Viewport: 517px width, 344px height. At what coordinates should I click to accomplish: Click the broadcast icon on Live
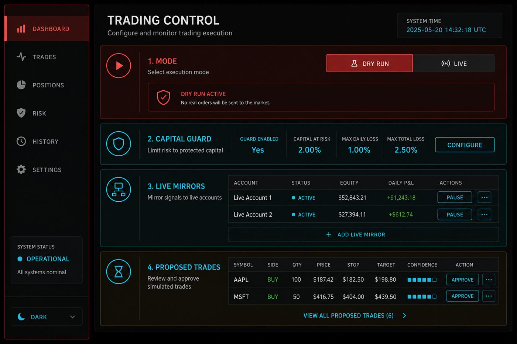point(446,63)
